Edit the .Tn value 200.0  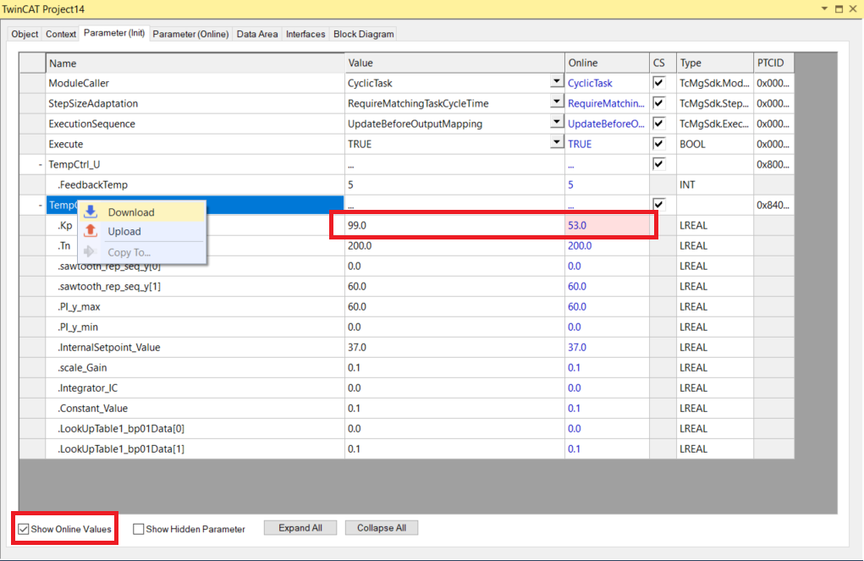(454, 245)
